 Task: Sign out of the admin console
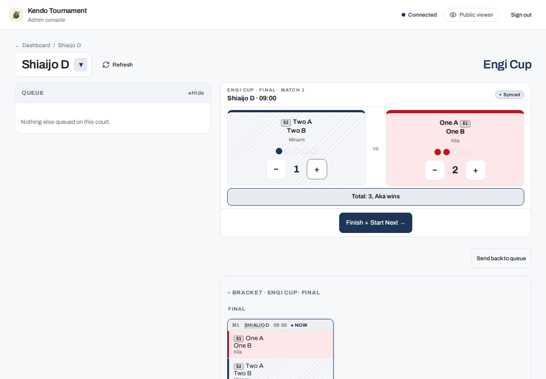521,15
